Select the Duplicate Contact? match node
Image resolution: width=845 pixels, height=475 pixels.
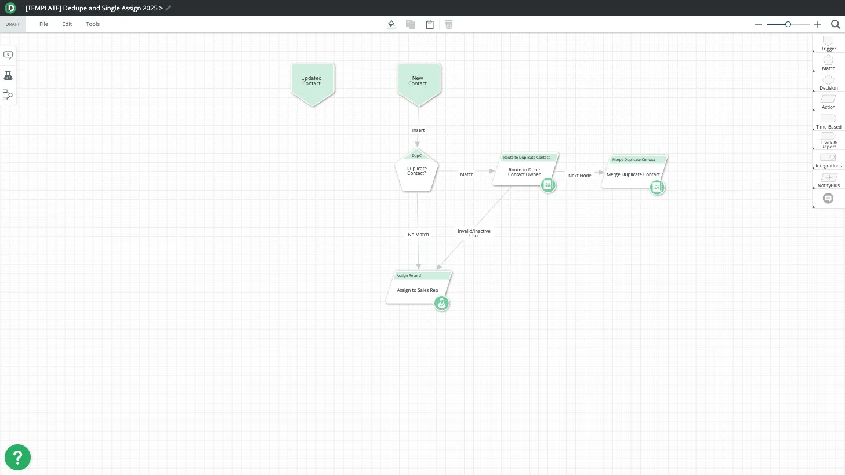(416, 170)
